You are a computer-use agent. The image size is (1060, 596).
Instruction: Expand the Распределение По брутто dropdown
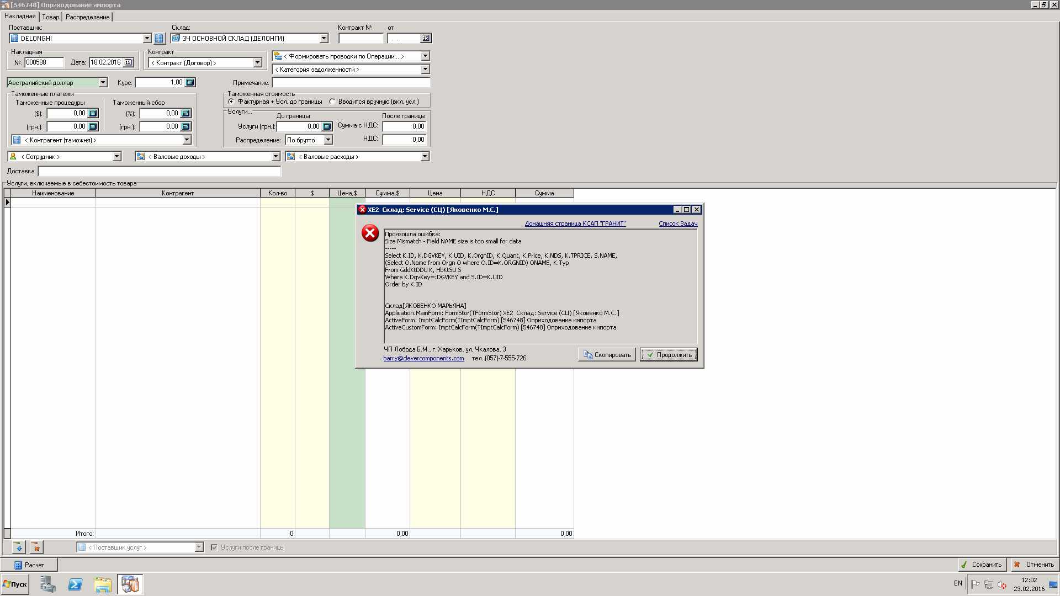click(x=328, y=140)
